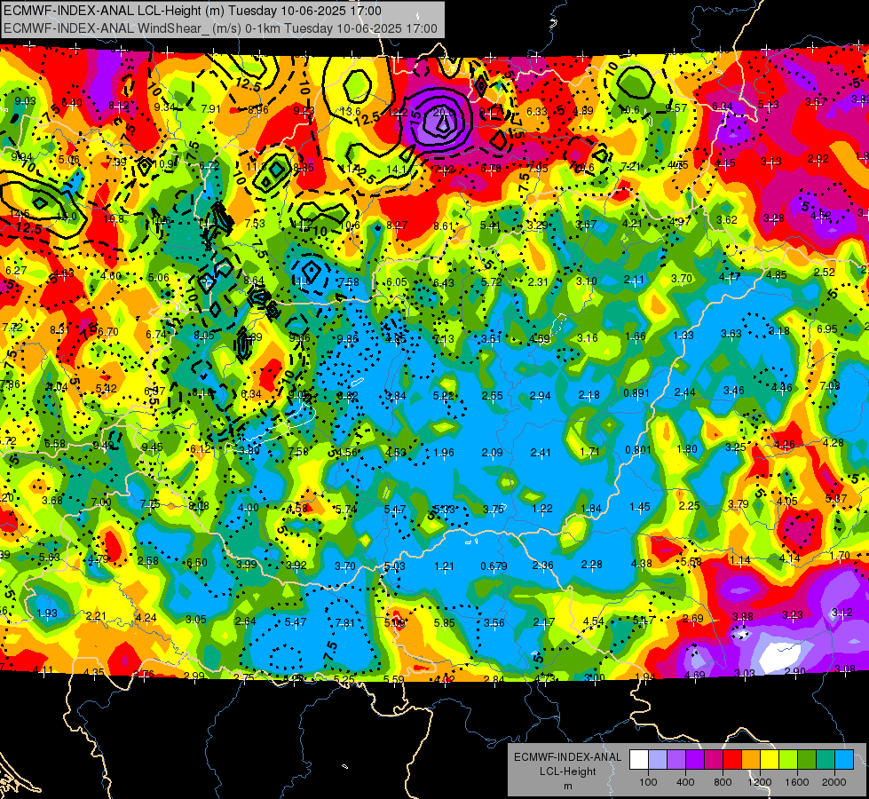The width and height of the screenshot is (869, 799).
Task: Click the grid value '1.96'
Action: [x=443, y=453]
